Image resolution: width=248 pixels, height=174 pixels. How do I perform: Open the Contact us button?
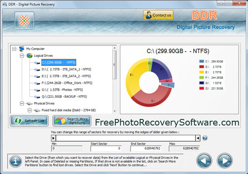(158, 15)
